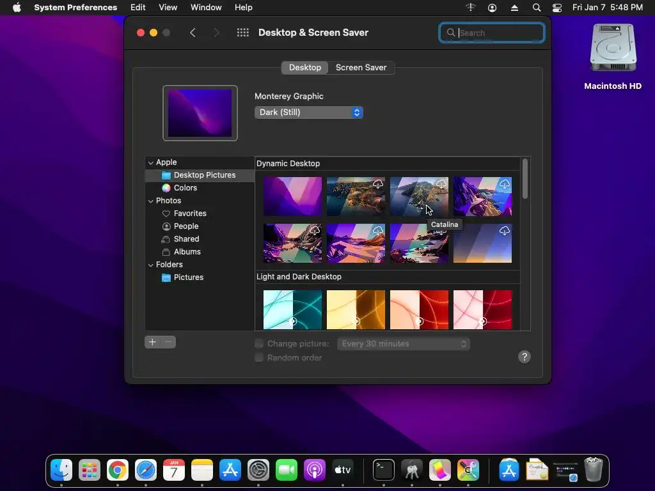Click the date and time in menu bar
Image resolution: width=655 pixels, height=491 pixels.
(608, 8)
